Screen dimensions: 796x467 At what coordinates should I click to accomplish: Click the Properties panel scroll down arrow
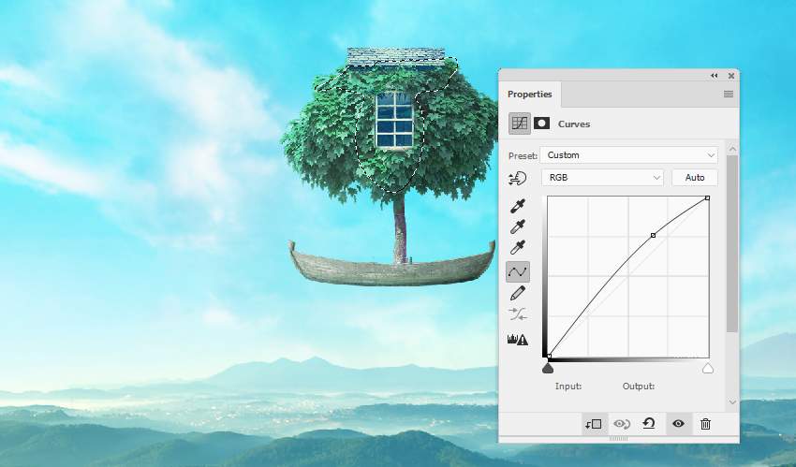coord(732,402)
